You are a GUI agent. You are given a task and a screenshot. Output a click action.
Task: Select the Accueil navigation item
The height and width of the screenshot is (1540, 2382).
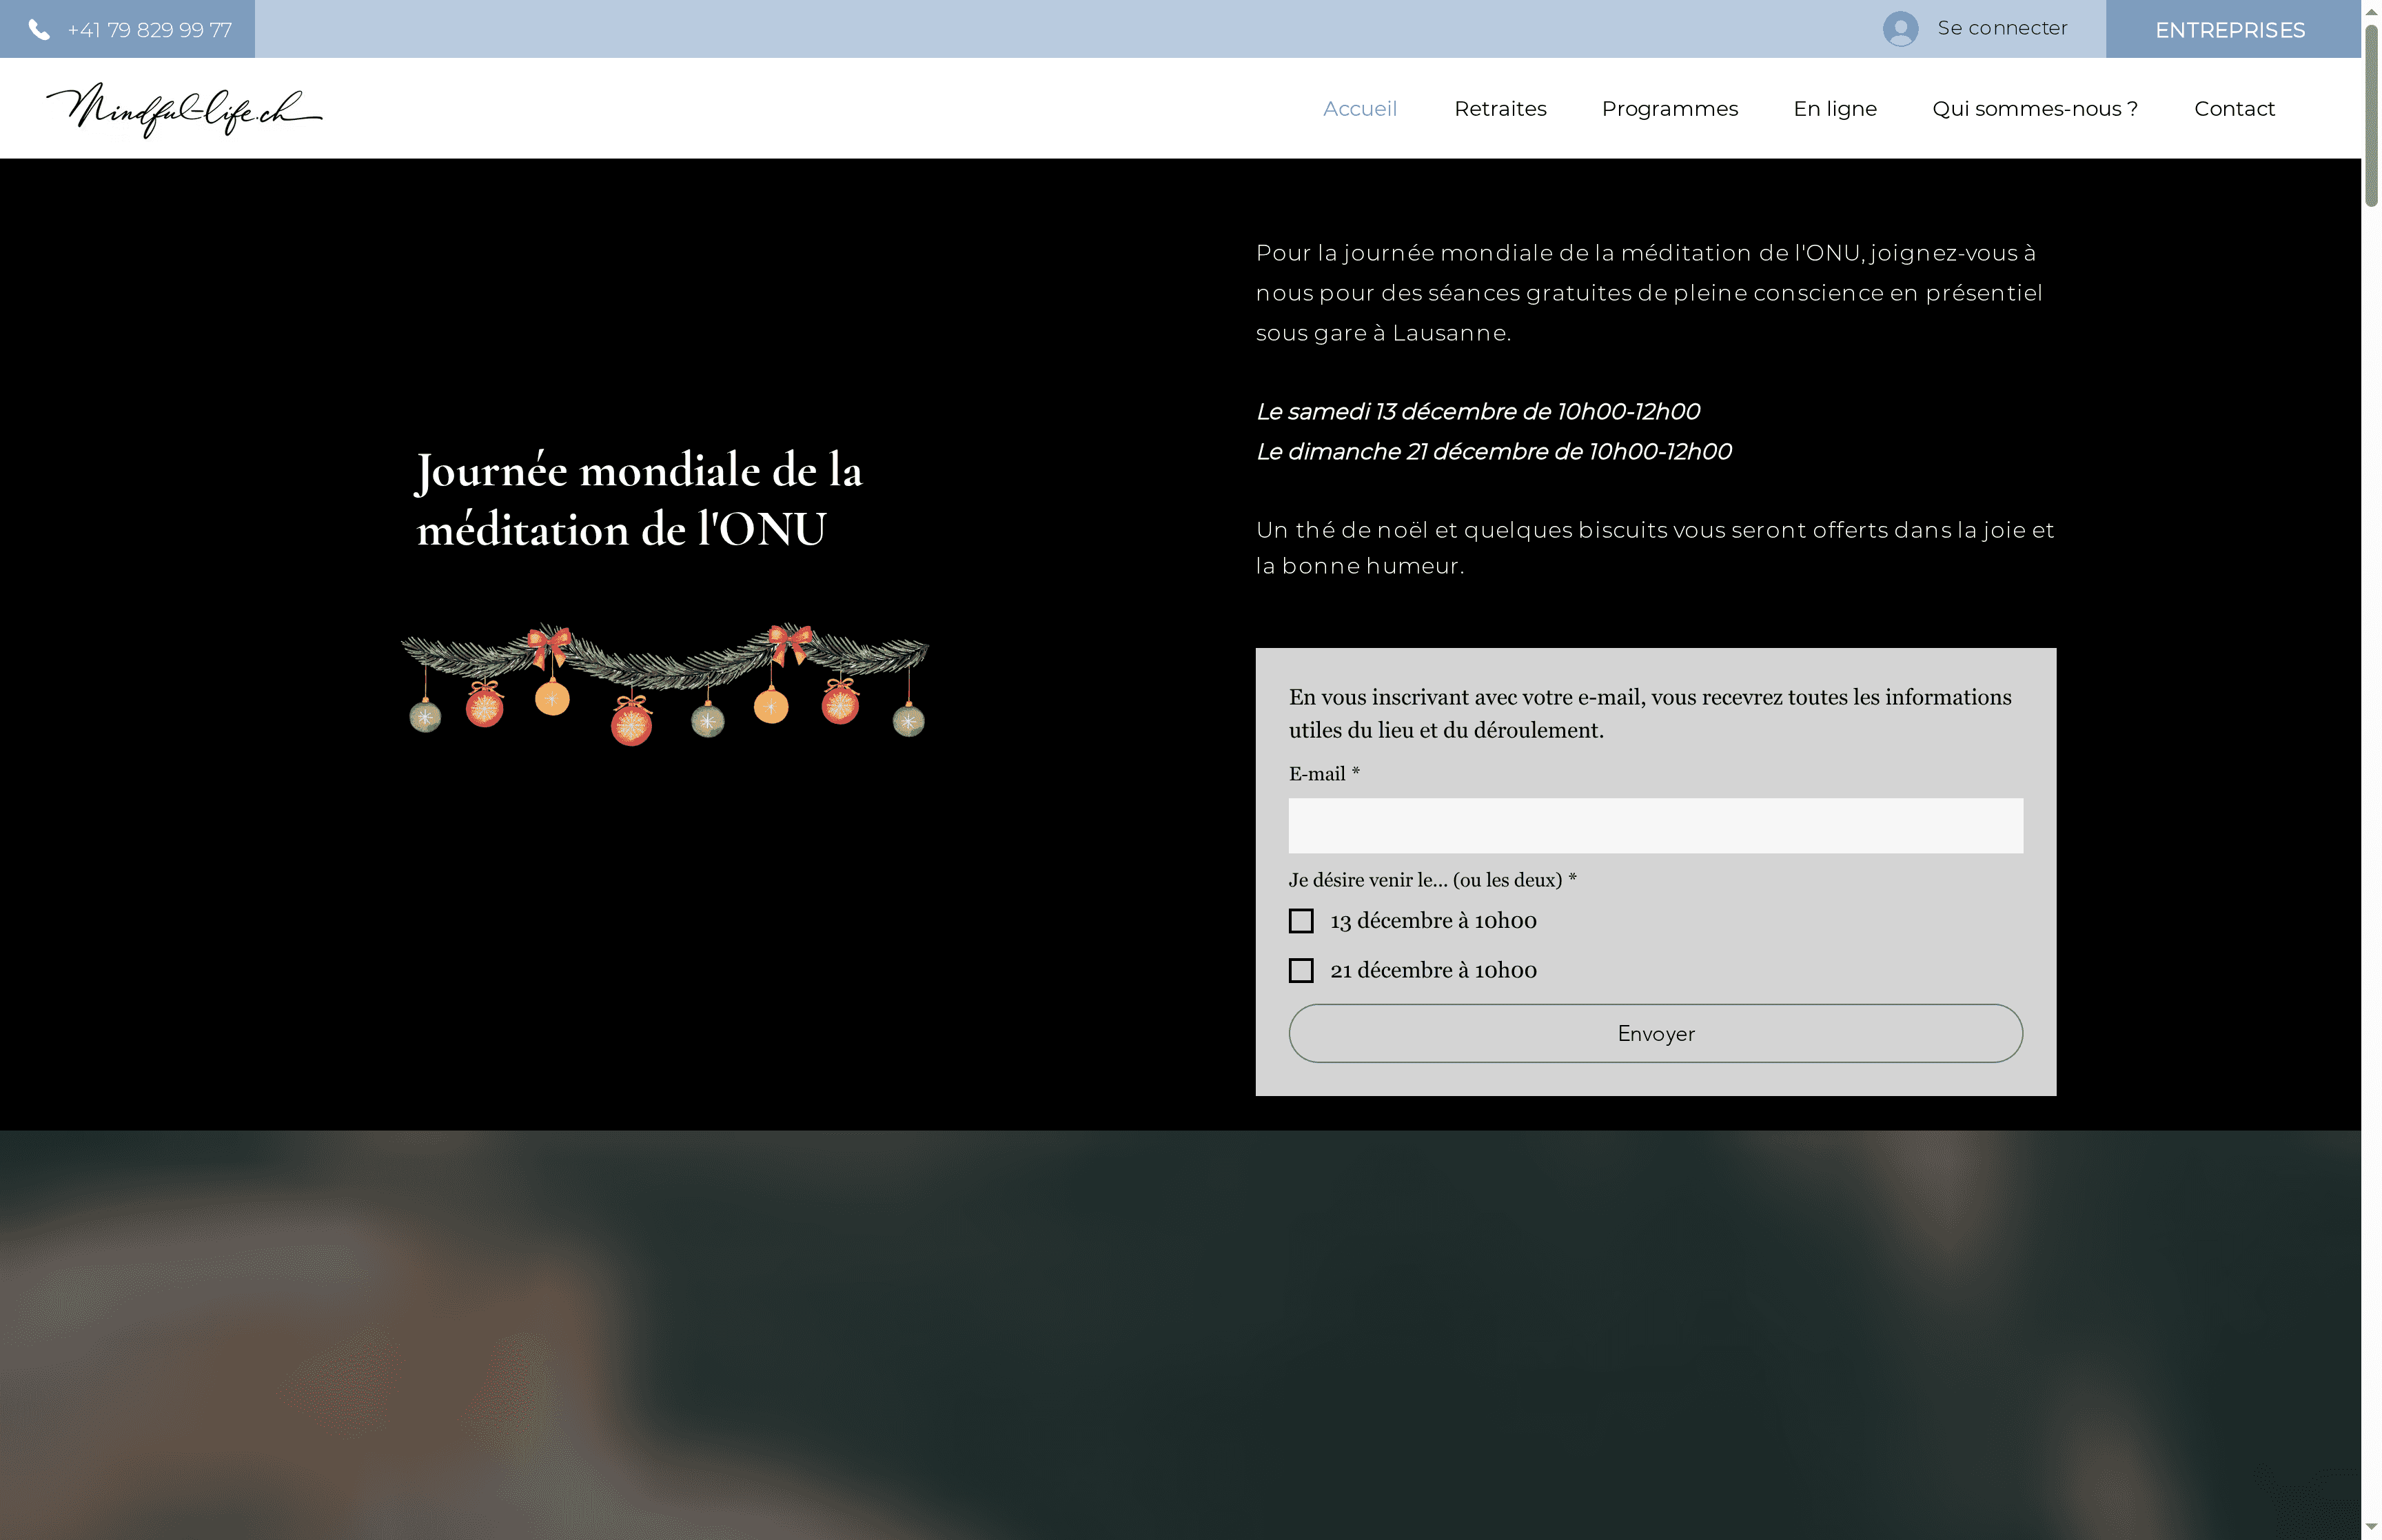pyautogui.click(x=1361, y=108)
